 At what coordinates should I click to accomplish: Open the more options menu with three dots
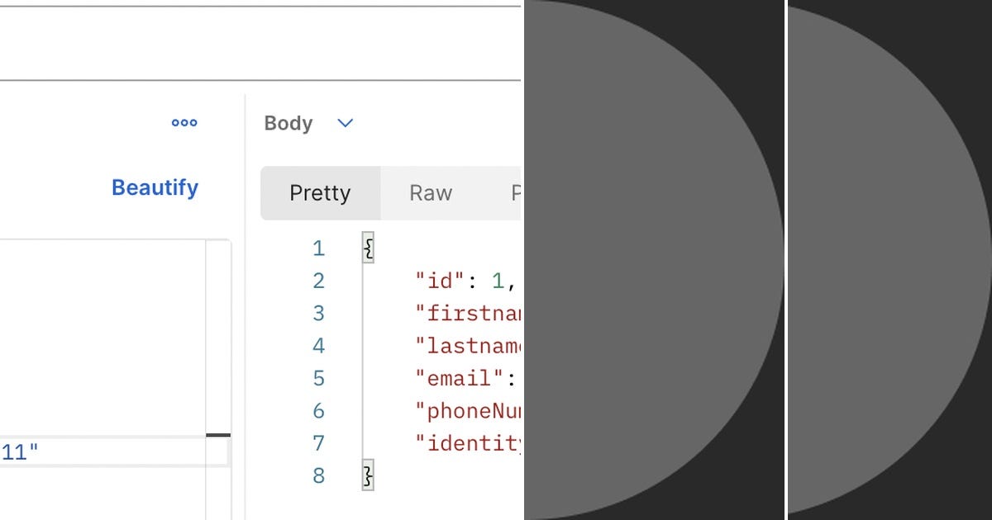(x=184, y=123)
